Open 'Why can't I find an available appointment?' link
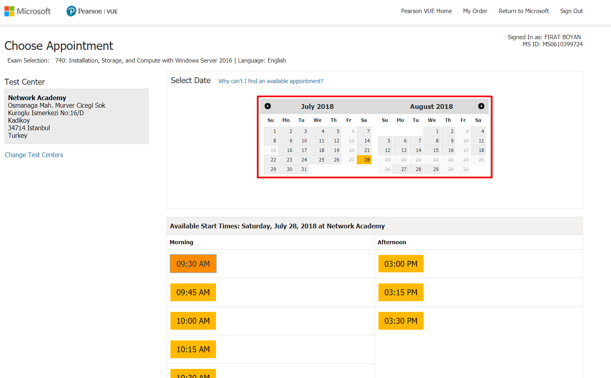This screenshot has height=378, width=611. [271, 81]
